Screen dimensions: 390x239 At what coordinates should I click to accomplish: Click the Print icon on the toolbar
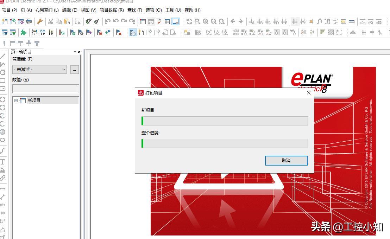(x=28, y=21)
